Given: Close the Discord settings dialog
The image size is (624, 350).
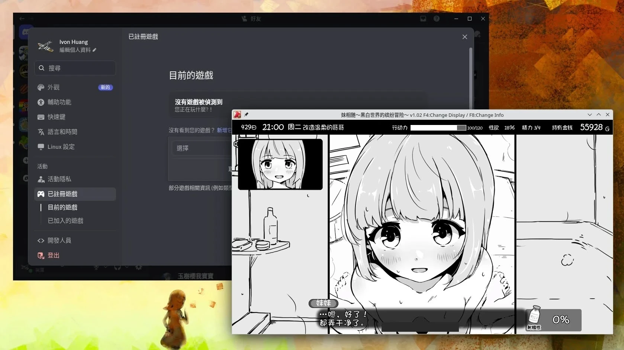Looking at the screenshot, I should [464, 37].
